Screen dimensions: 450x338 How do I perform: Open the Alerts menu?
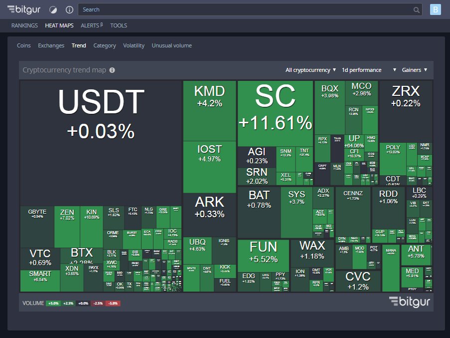(x=92, y=25)
